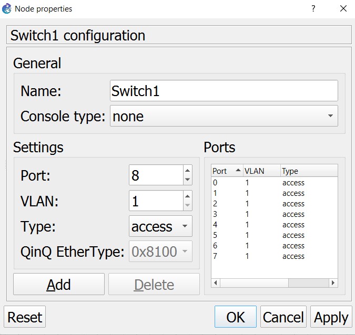The height and width of the screenshot is (335, 355).
Task: Increase the VLAN value with up arrow
Action: point(188,195)
